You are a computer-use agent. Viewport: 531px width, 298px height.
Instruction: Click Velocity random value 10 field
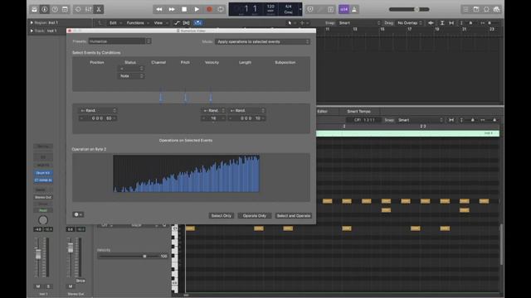click(213, 118)
